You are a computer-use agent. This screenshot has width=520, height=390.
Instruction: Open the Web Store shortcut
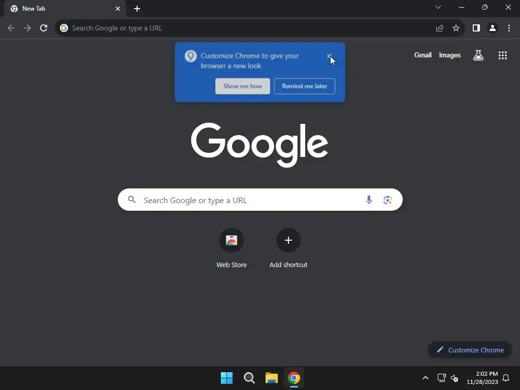[x=232, y=248]
